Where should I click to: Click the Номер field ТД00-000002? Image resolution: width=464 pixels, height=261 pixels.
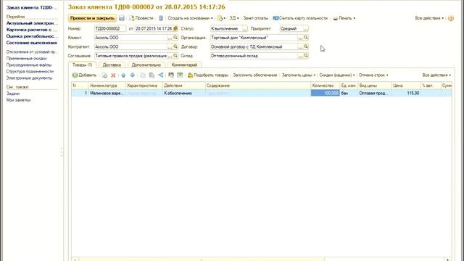click(109, 29)
